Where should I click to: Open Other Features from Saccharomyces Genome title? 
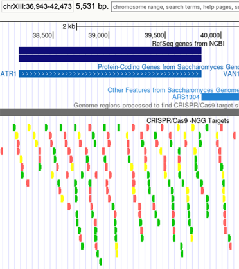(173, 90)
